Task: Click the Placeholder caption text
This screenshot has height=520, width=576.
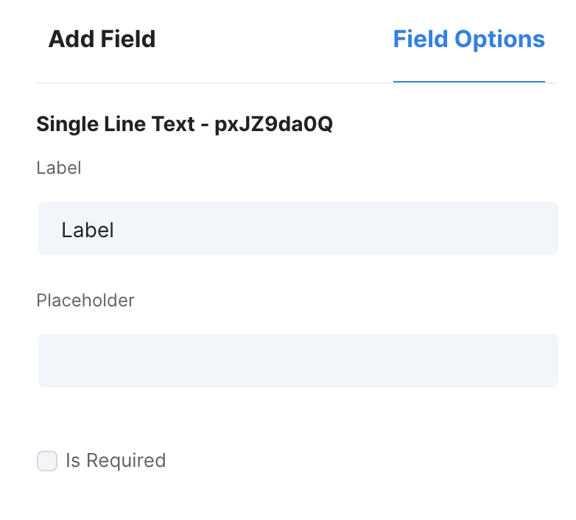Action: point(85,301)
